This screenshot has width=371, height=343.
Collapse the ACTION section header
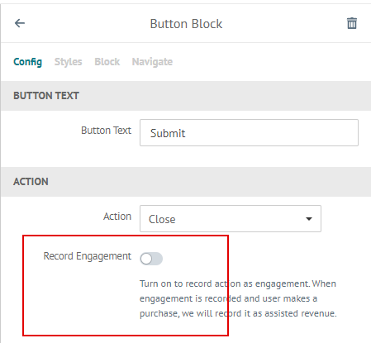(186, 182)
